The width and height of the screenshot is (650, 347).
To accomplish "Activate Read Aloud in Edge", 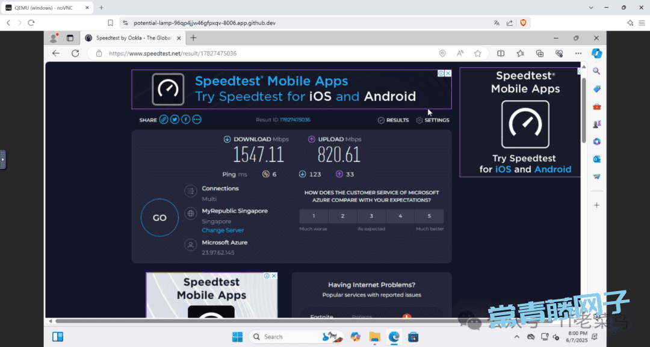I will [x=460, y=54].
